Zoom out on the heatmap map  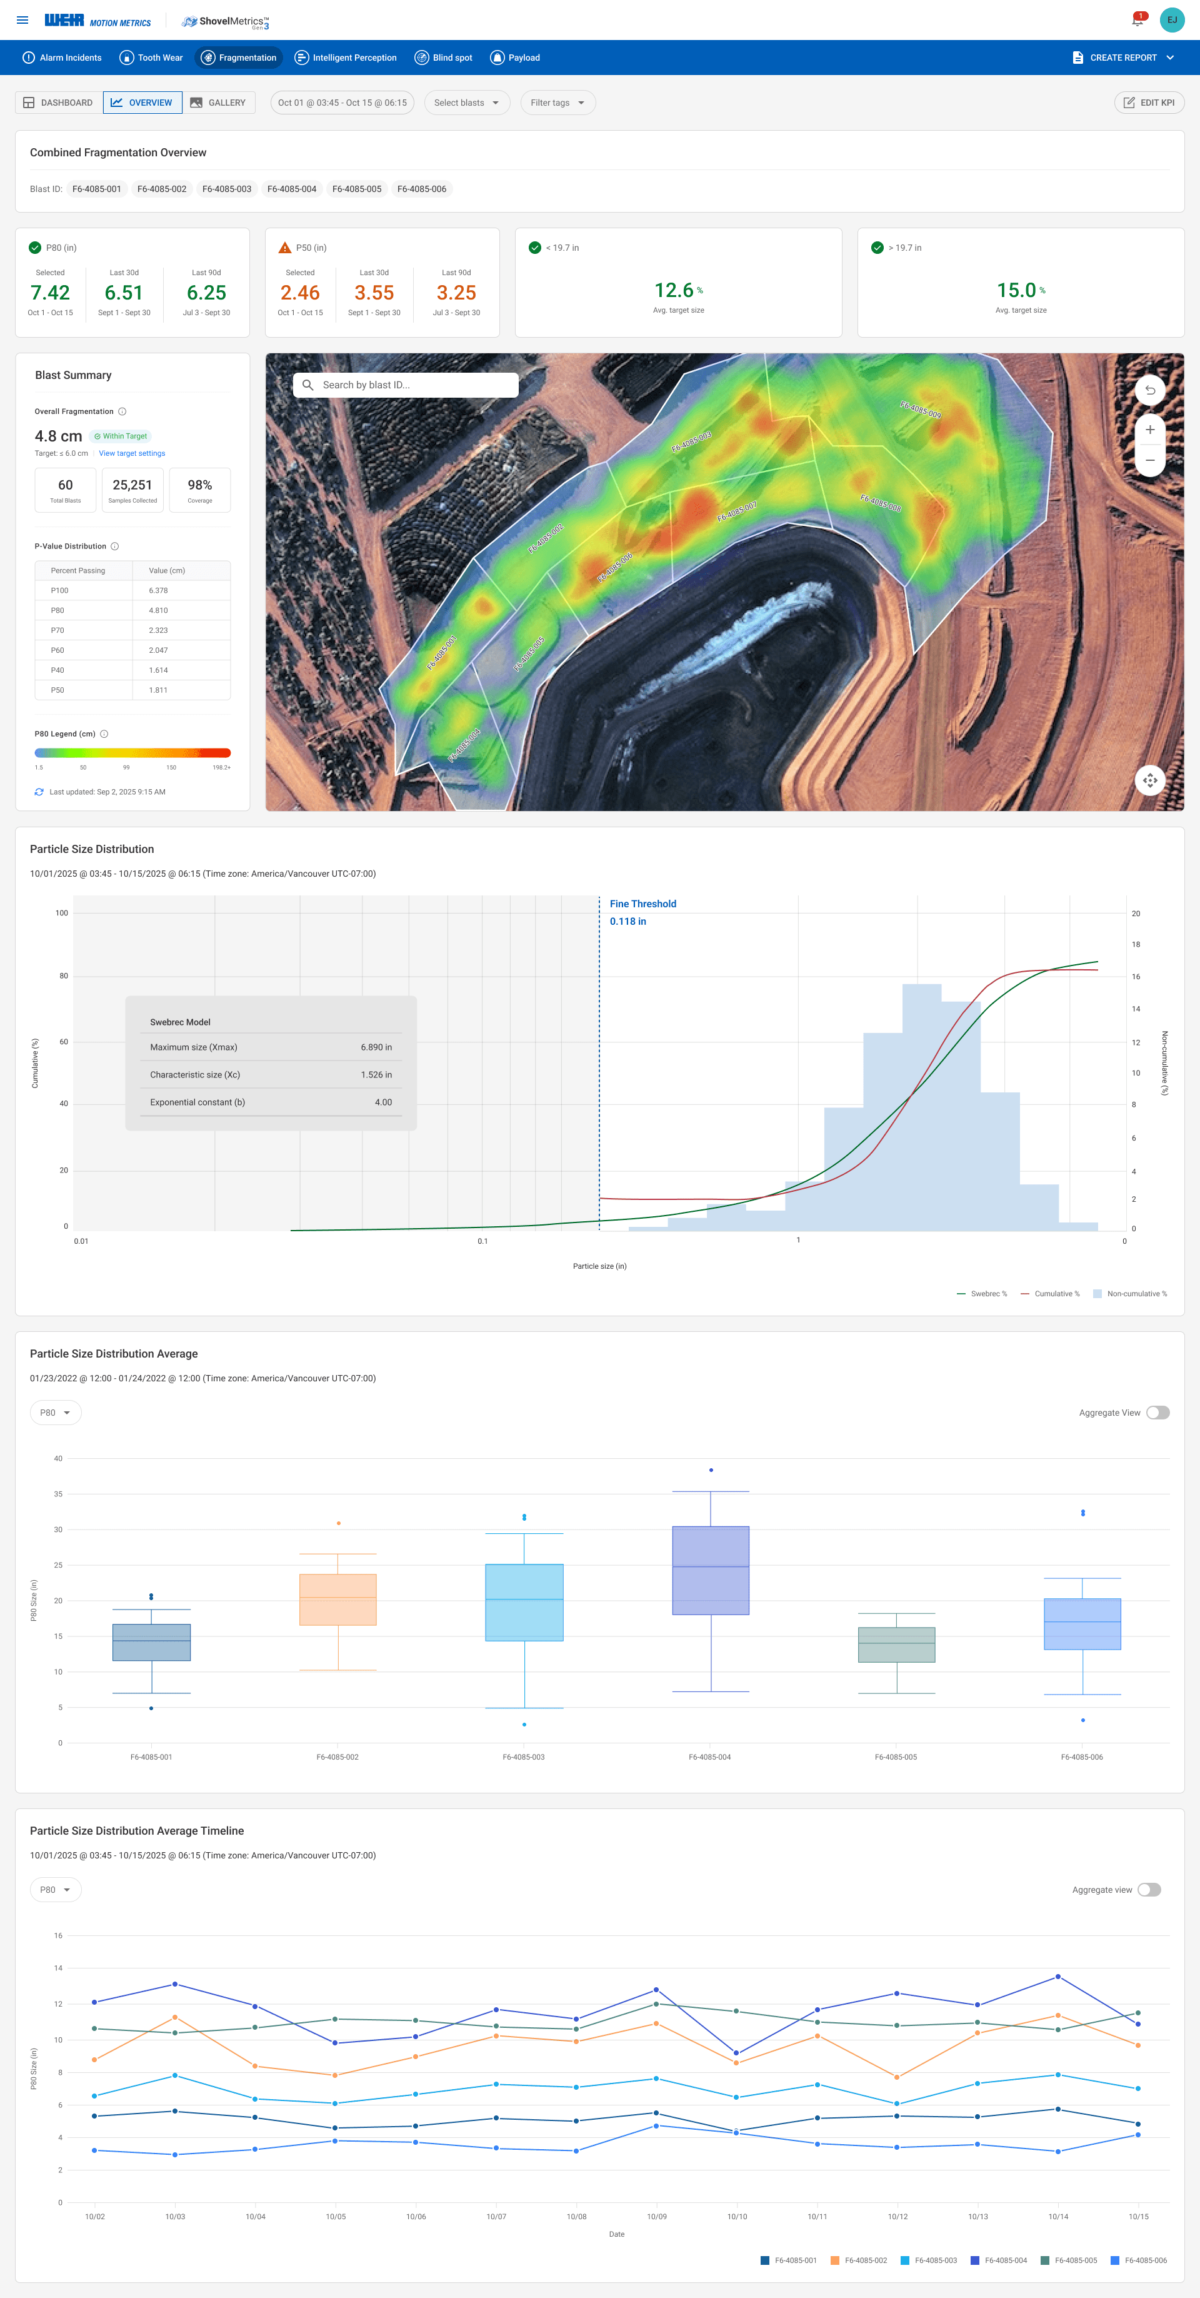point(1150,460)
